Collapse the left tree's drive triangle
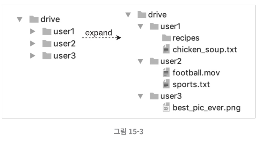259x141 pixels. tap(20, 19)
